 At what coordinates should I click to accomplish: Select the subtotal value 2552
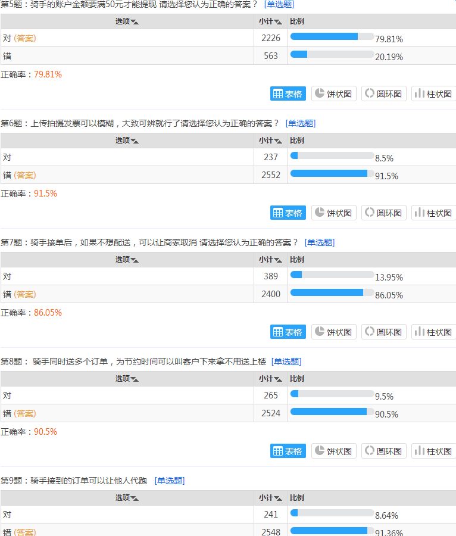[x=270, y=175]
